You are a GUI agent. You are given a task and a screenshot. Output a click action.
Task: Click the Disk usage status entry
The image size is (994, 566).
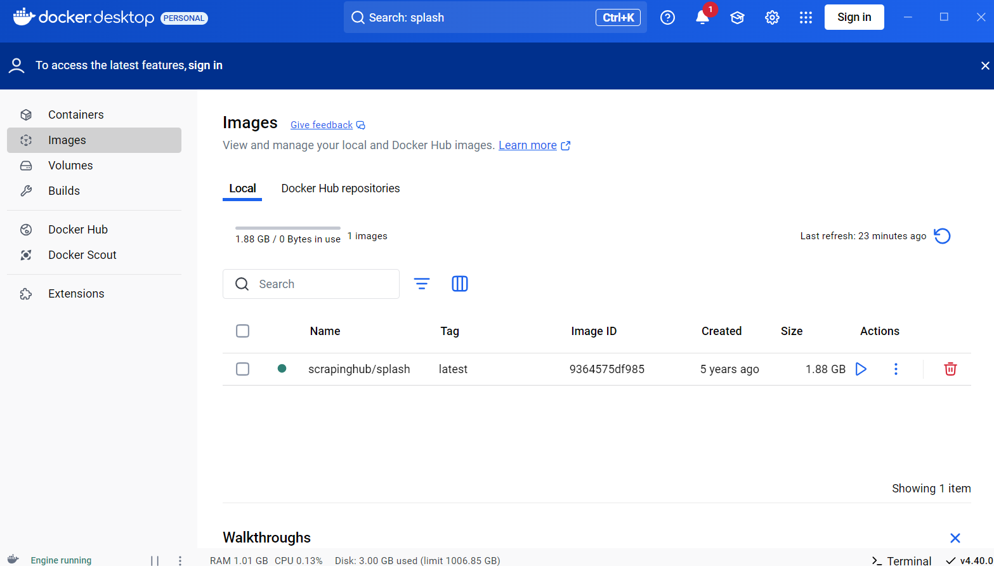(x=417, y=561)
